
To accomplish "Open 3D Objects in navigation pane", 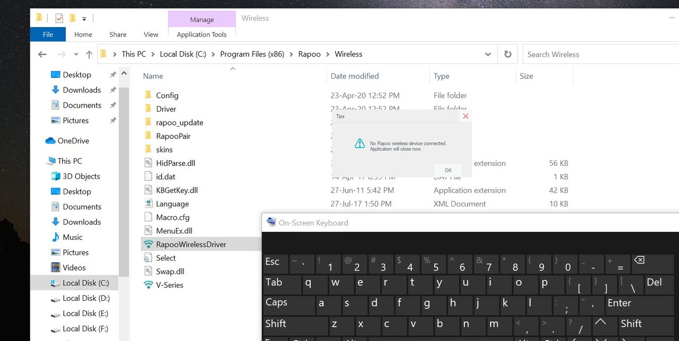I will click(81, 176).
